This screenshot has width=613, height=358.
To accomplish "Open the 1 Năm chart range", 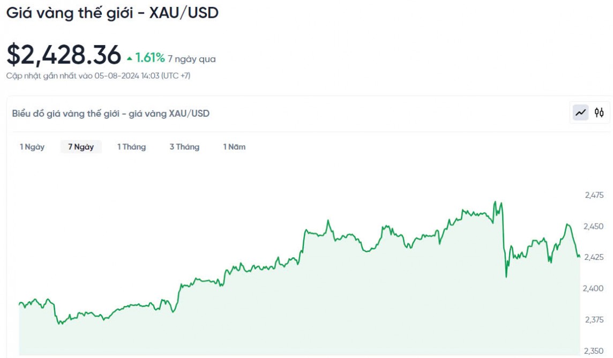I will pyautogui.click(x=234, y=147).
